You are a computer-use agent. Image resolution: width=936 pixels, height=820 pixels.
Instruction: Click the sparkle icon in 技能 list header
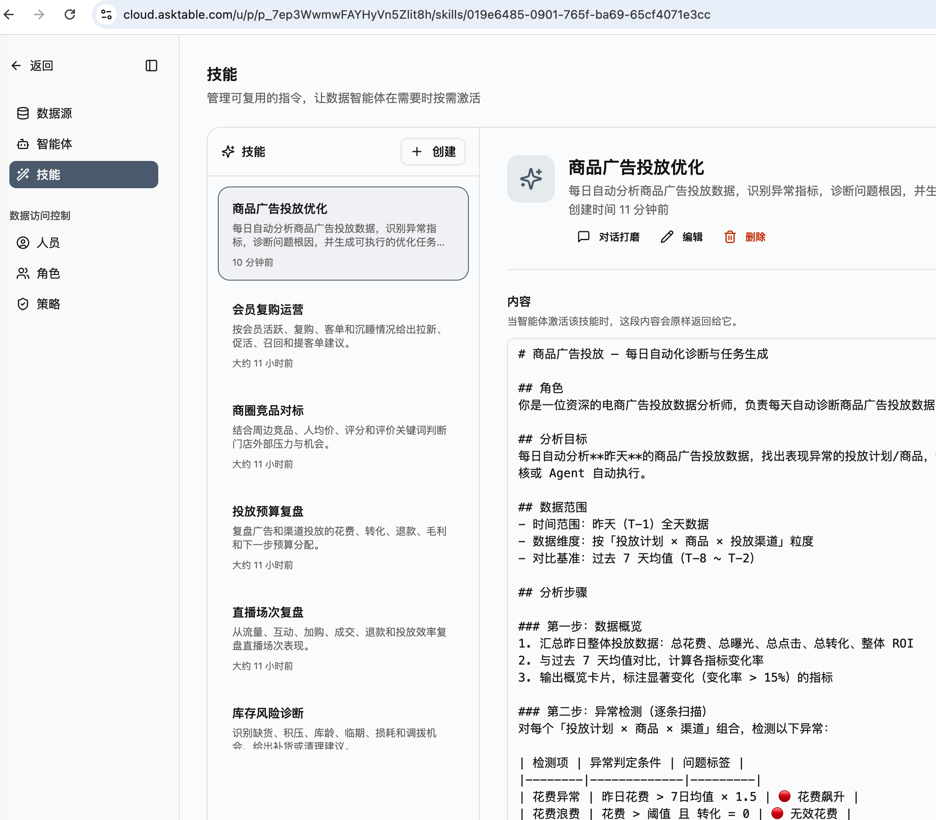228,152
